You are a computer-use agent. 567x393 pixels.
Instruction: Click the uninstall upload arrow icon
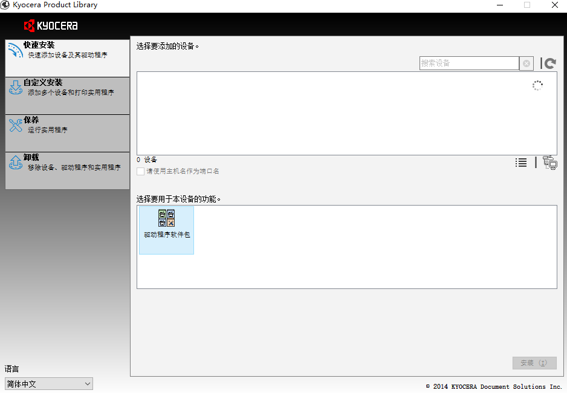tap(16, 162)
